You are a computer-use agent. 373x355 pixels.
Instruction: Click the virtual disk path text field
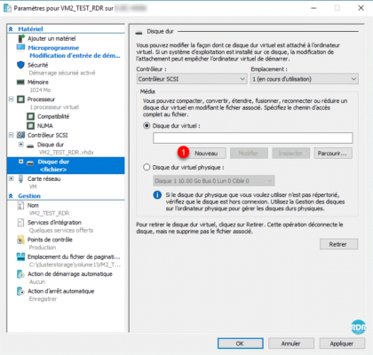tap(253, 138)
